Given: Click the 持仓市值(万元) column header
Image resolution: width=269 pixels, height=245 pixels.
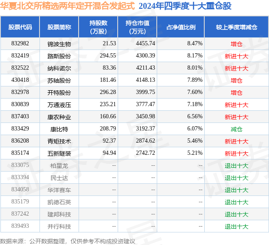Looking at the screenshot, I should (137, 27).
